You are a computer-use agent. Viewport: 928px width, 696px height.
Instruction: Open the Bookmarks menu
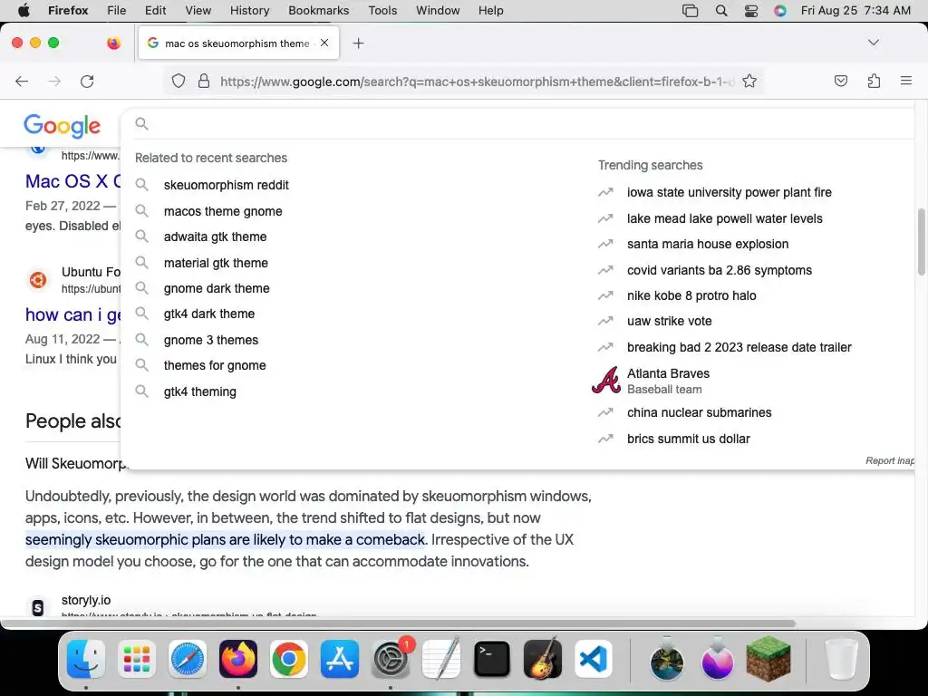tap(318, 11)
